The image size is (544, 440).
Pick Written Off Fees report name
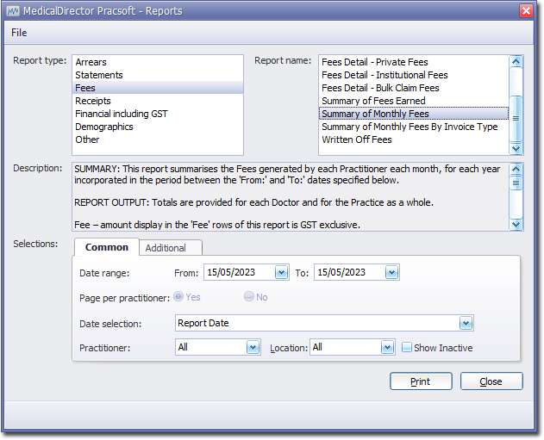(357, 139)
